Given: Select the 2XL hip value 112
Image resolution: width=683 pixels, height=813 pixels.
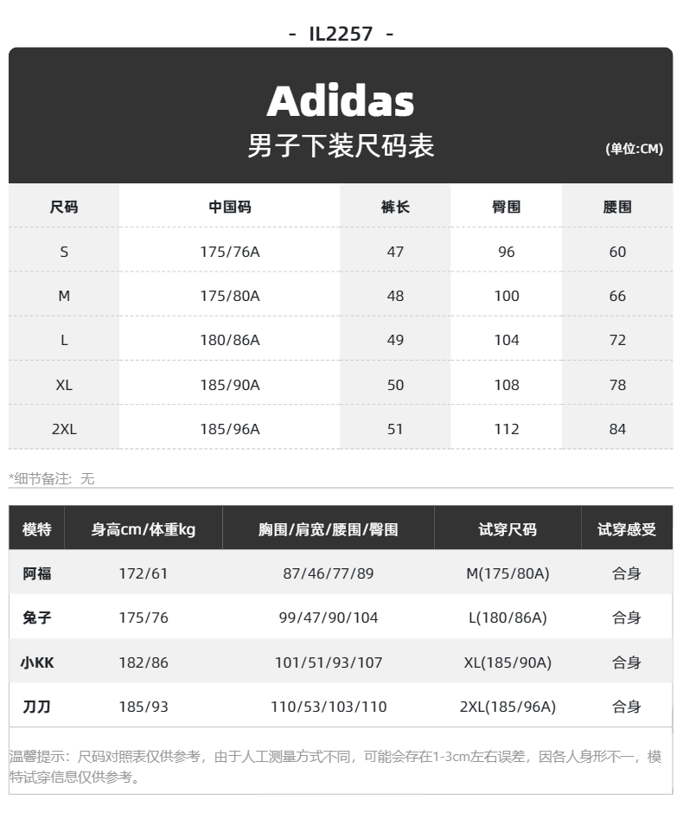Looking at the screenshot, I should click(507, 429).
